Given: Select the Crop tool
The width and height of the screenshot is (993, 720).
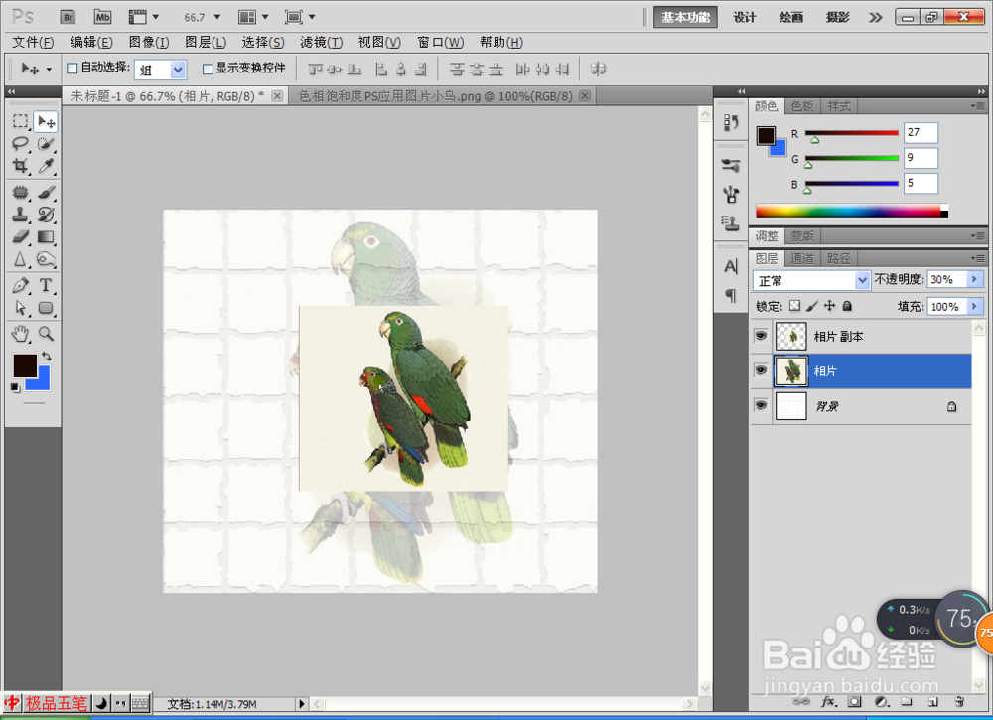Looking at the screenshot, I should coord(20,166).
